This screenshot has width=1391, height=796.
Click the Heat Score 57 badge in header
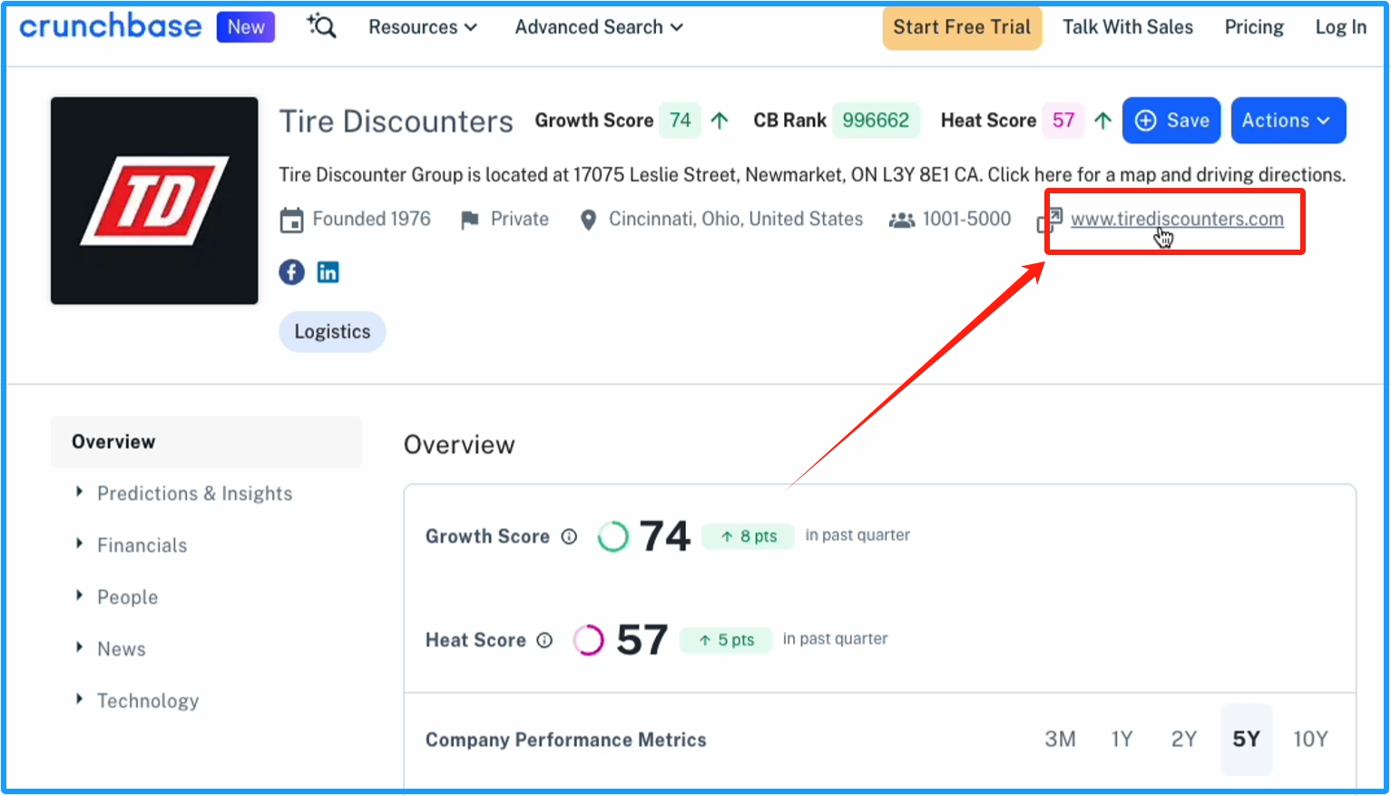[x=1063, y=120]
